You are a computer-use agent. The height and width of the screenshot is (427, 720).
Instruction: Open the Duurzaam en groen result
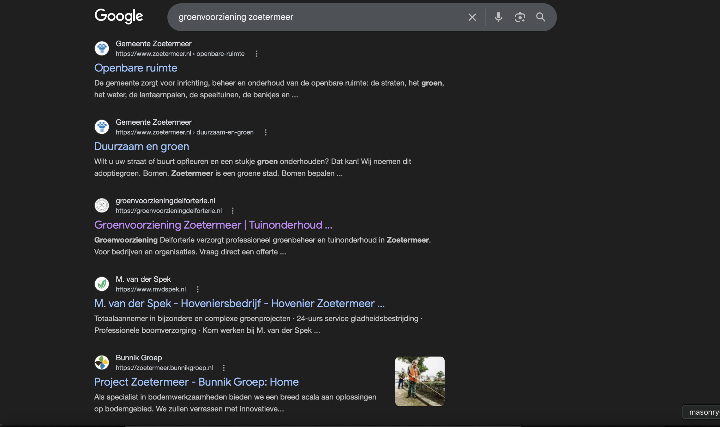(x=141, y=146)
